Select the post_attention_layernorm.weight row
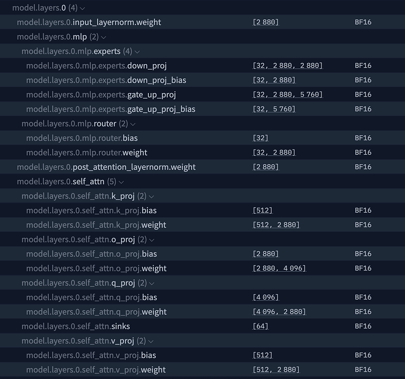 tap(202, 167)
